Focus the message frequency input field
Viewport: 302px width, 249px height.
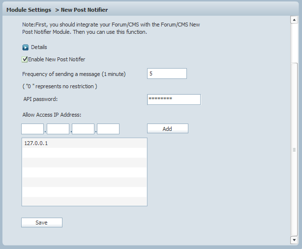click(x=167, y=74)
